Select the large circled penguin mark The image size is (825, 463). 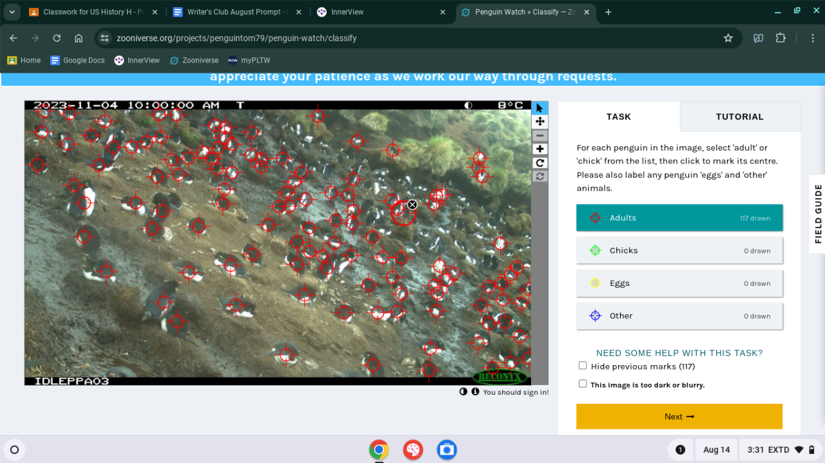click(403, 213)
